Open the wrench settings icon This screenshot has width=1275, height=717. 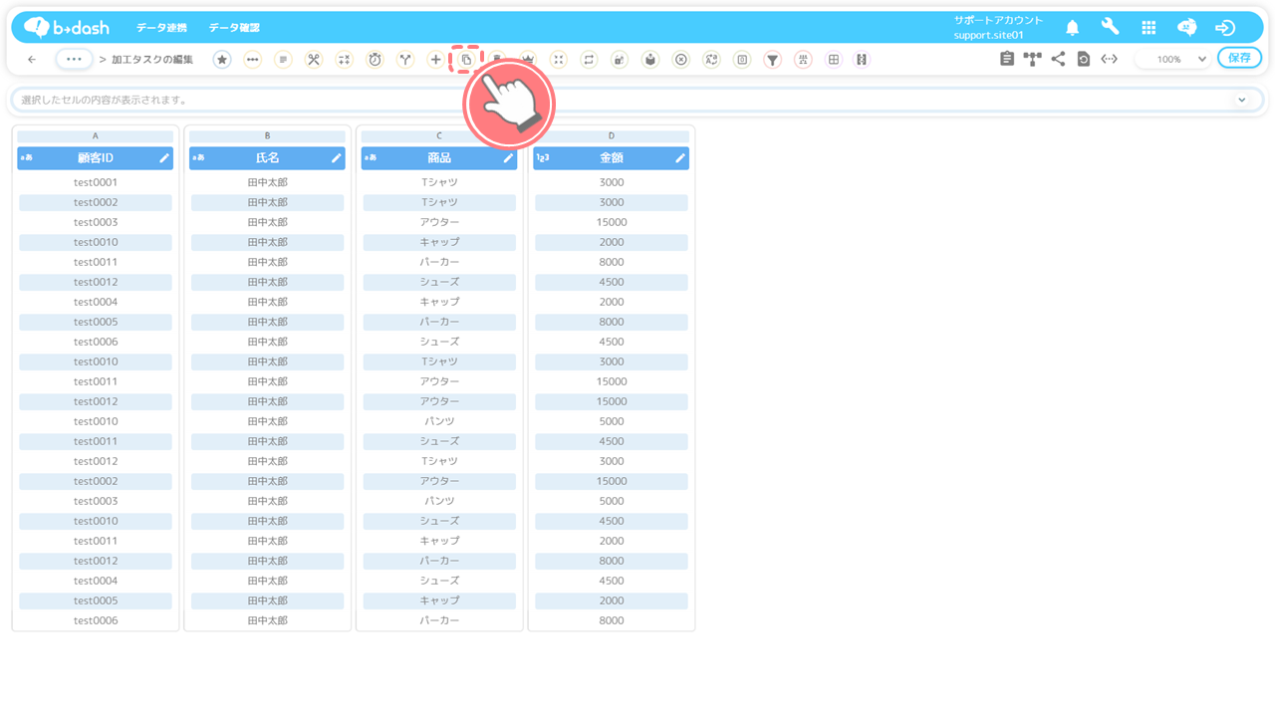1110,28
